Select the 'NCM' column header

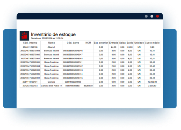coord(88,43)
